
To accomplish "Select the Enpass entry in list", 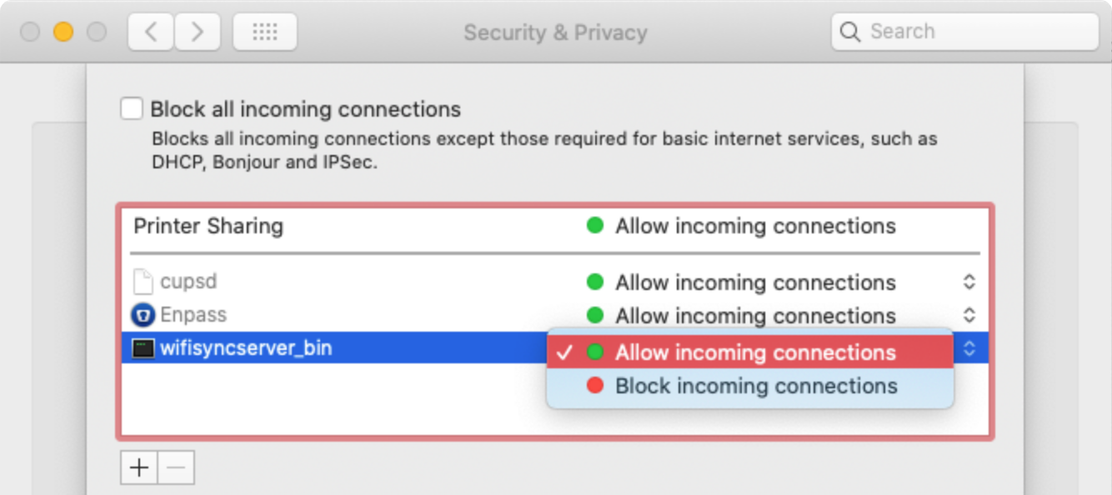I will [555, 315].
